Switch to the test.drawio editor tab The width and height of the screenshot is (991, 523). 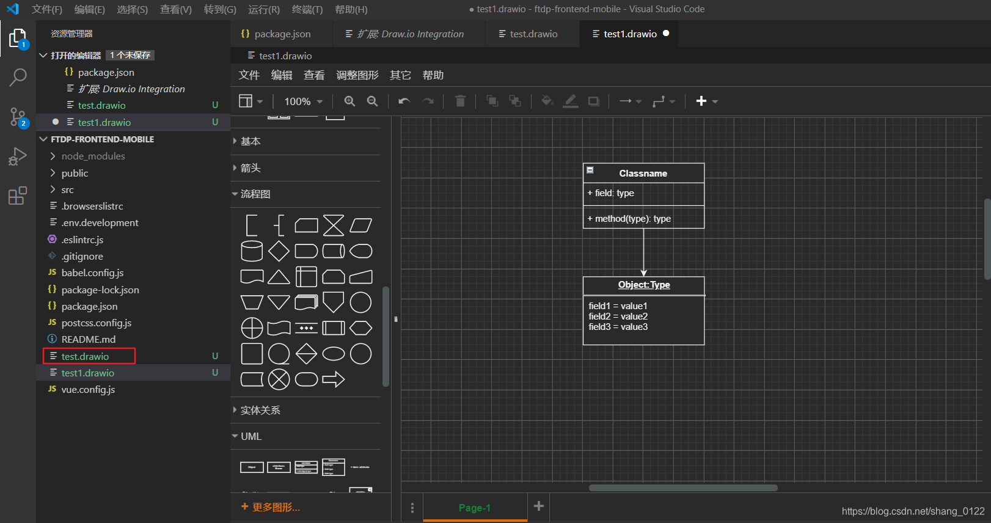(x=533, y=34)
